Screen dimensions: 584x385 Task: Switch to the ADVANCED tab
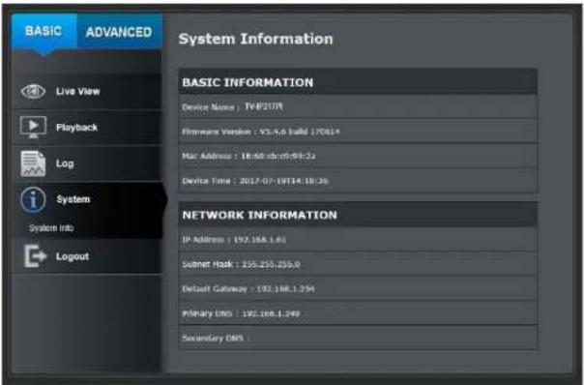click(119, 32)
